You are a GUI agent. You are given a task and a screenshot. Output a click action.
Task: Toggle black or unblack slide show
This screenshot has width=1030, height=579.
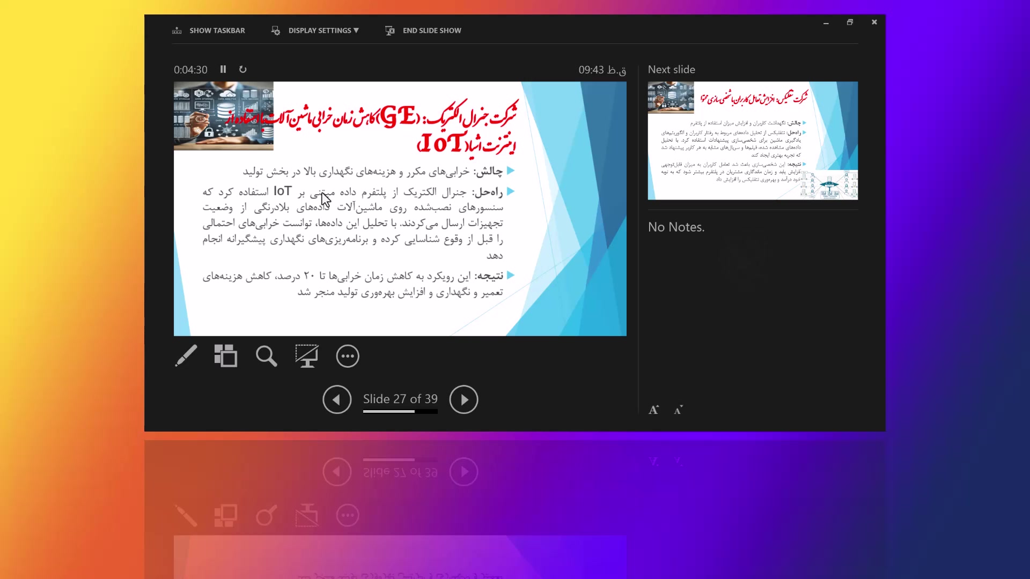pos(307,356)
